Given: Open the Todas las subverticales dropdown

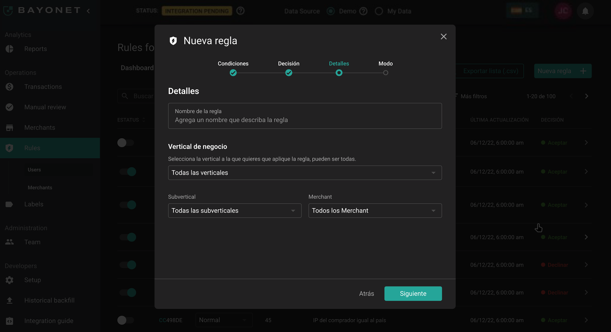Looking at the screenshot, I should pos(235,210).
